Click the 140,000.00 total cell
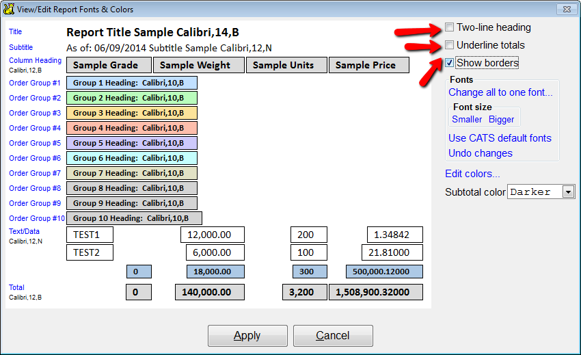 tap(210, 292)
